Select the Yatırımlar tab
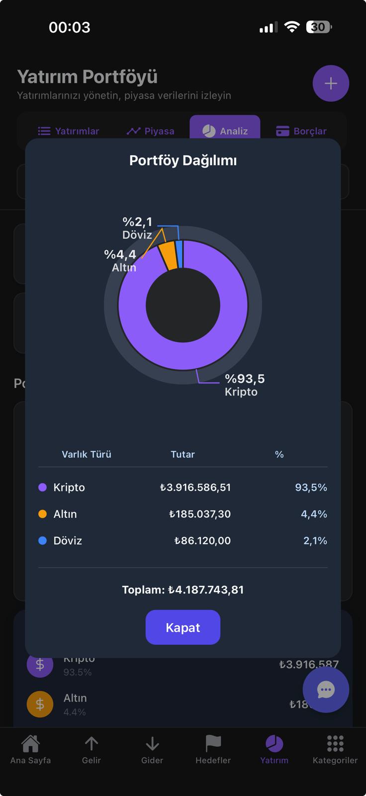The height and width of the screenshot is (796, 366). [x=69, y=131]
